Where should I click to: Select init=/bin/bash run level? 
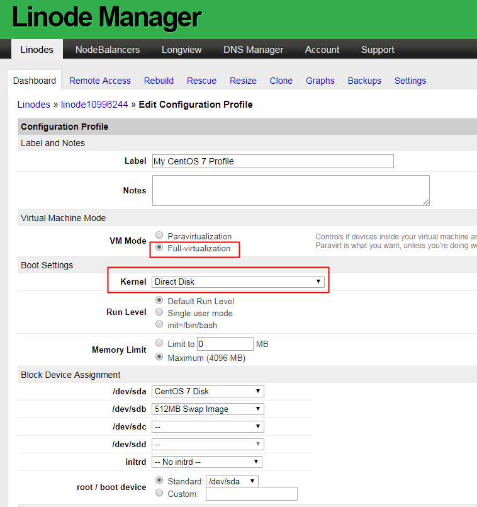159,324
